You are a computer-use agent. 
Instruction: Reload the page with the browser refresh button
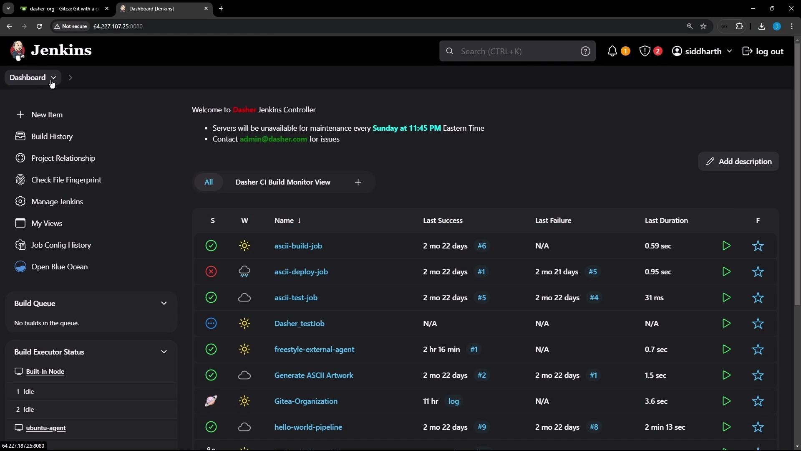39,26
